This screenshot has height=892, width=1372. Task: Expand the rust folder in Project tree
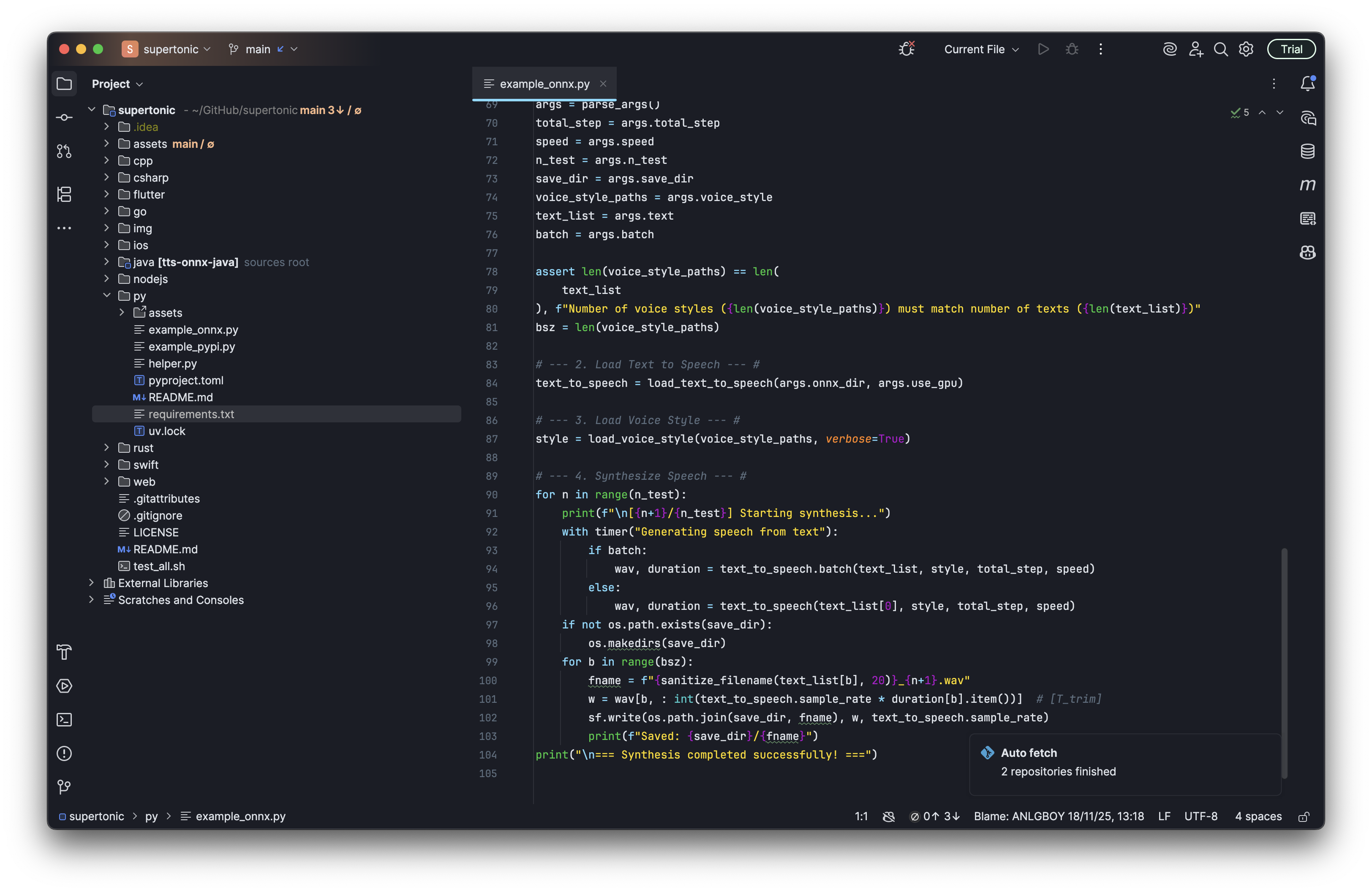tap(106, 448)
